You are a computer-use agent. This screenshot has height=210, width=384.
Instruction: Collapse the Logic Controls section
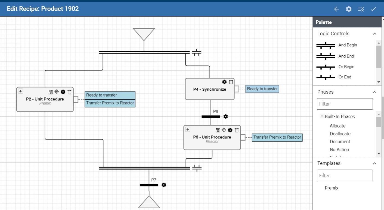[374, 34]
